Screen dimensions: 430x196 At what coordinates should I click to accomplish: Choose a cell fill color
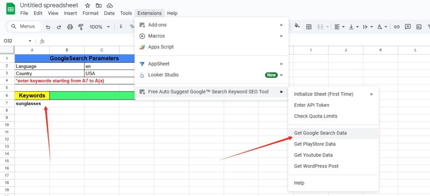297,26
